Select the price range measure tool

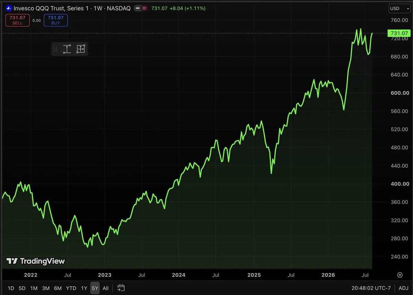tap(67, 49)
